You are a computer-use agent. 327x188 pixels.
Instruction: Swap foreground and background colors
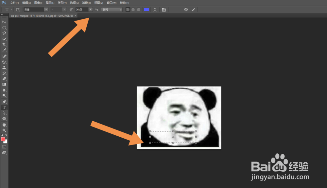pos(6,135)
